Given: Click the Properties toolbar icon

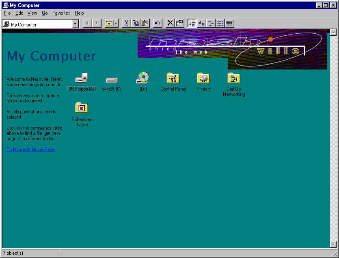Looking at the screenshot, I should (179, 23).
